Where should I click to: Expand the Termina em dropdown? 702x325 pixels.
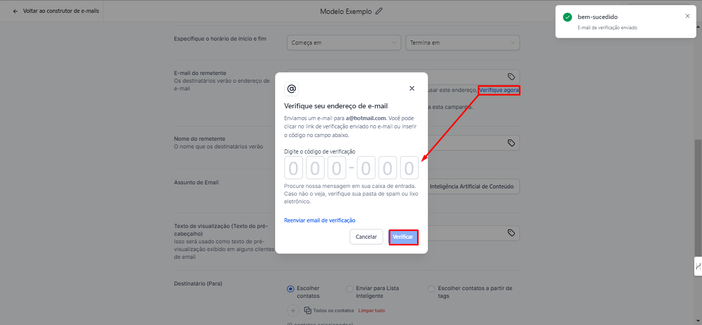(x=462, y=43)
